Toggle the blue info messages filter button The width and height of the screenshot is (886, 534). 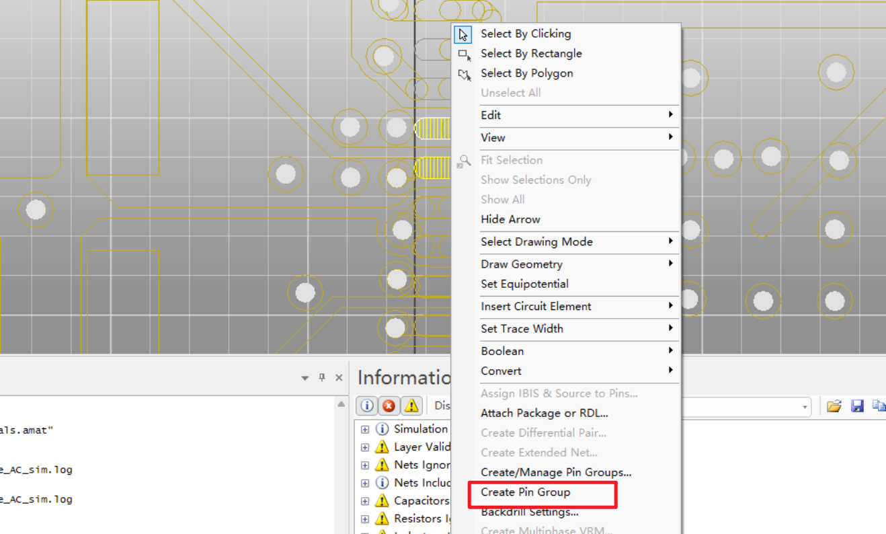point(367,406)
